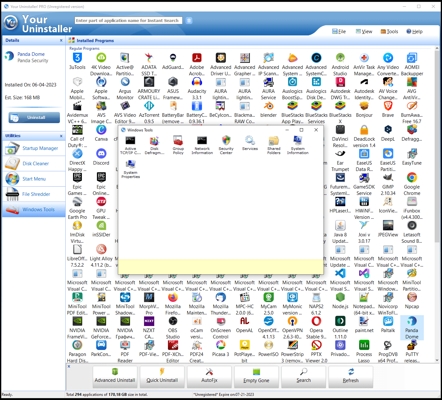
Task: Open Active TCP/IP Connections tool
Action: (130, 145)
